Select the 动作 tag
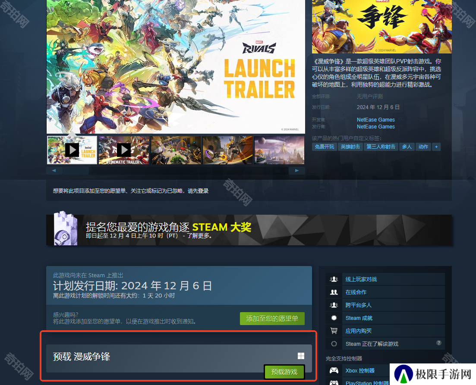 (x=423, y=147)
